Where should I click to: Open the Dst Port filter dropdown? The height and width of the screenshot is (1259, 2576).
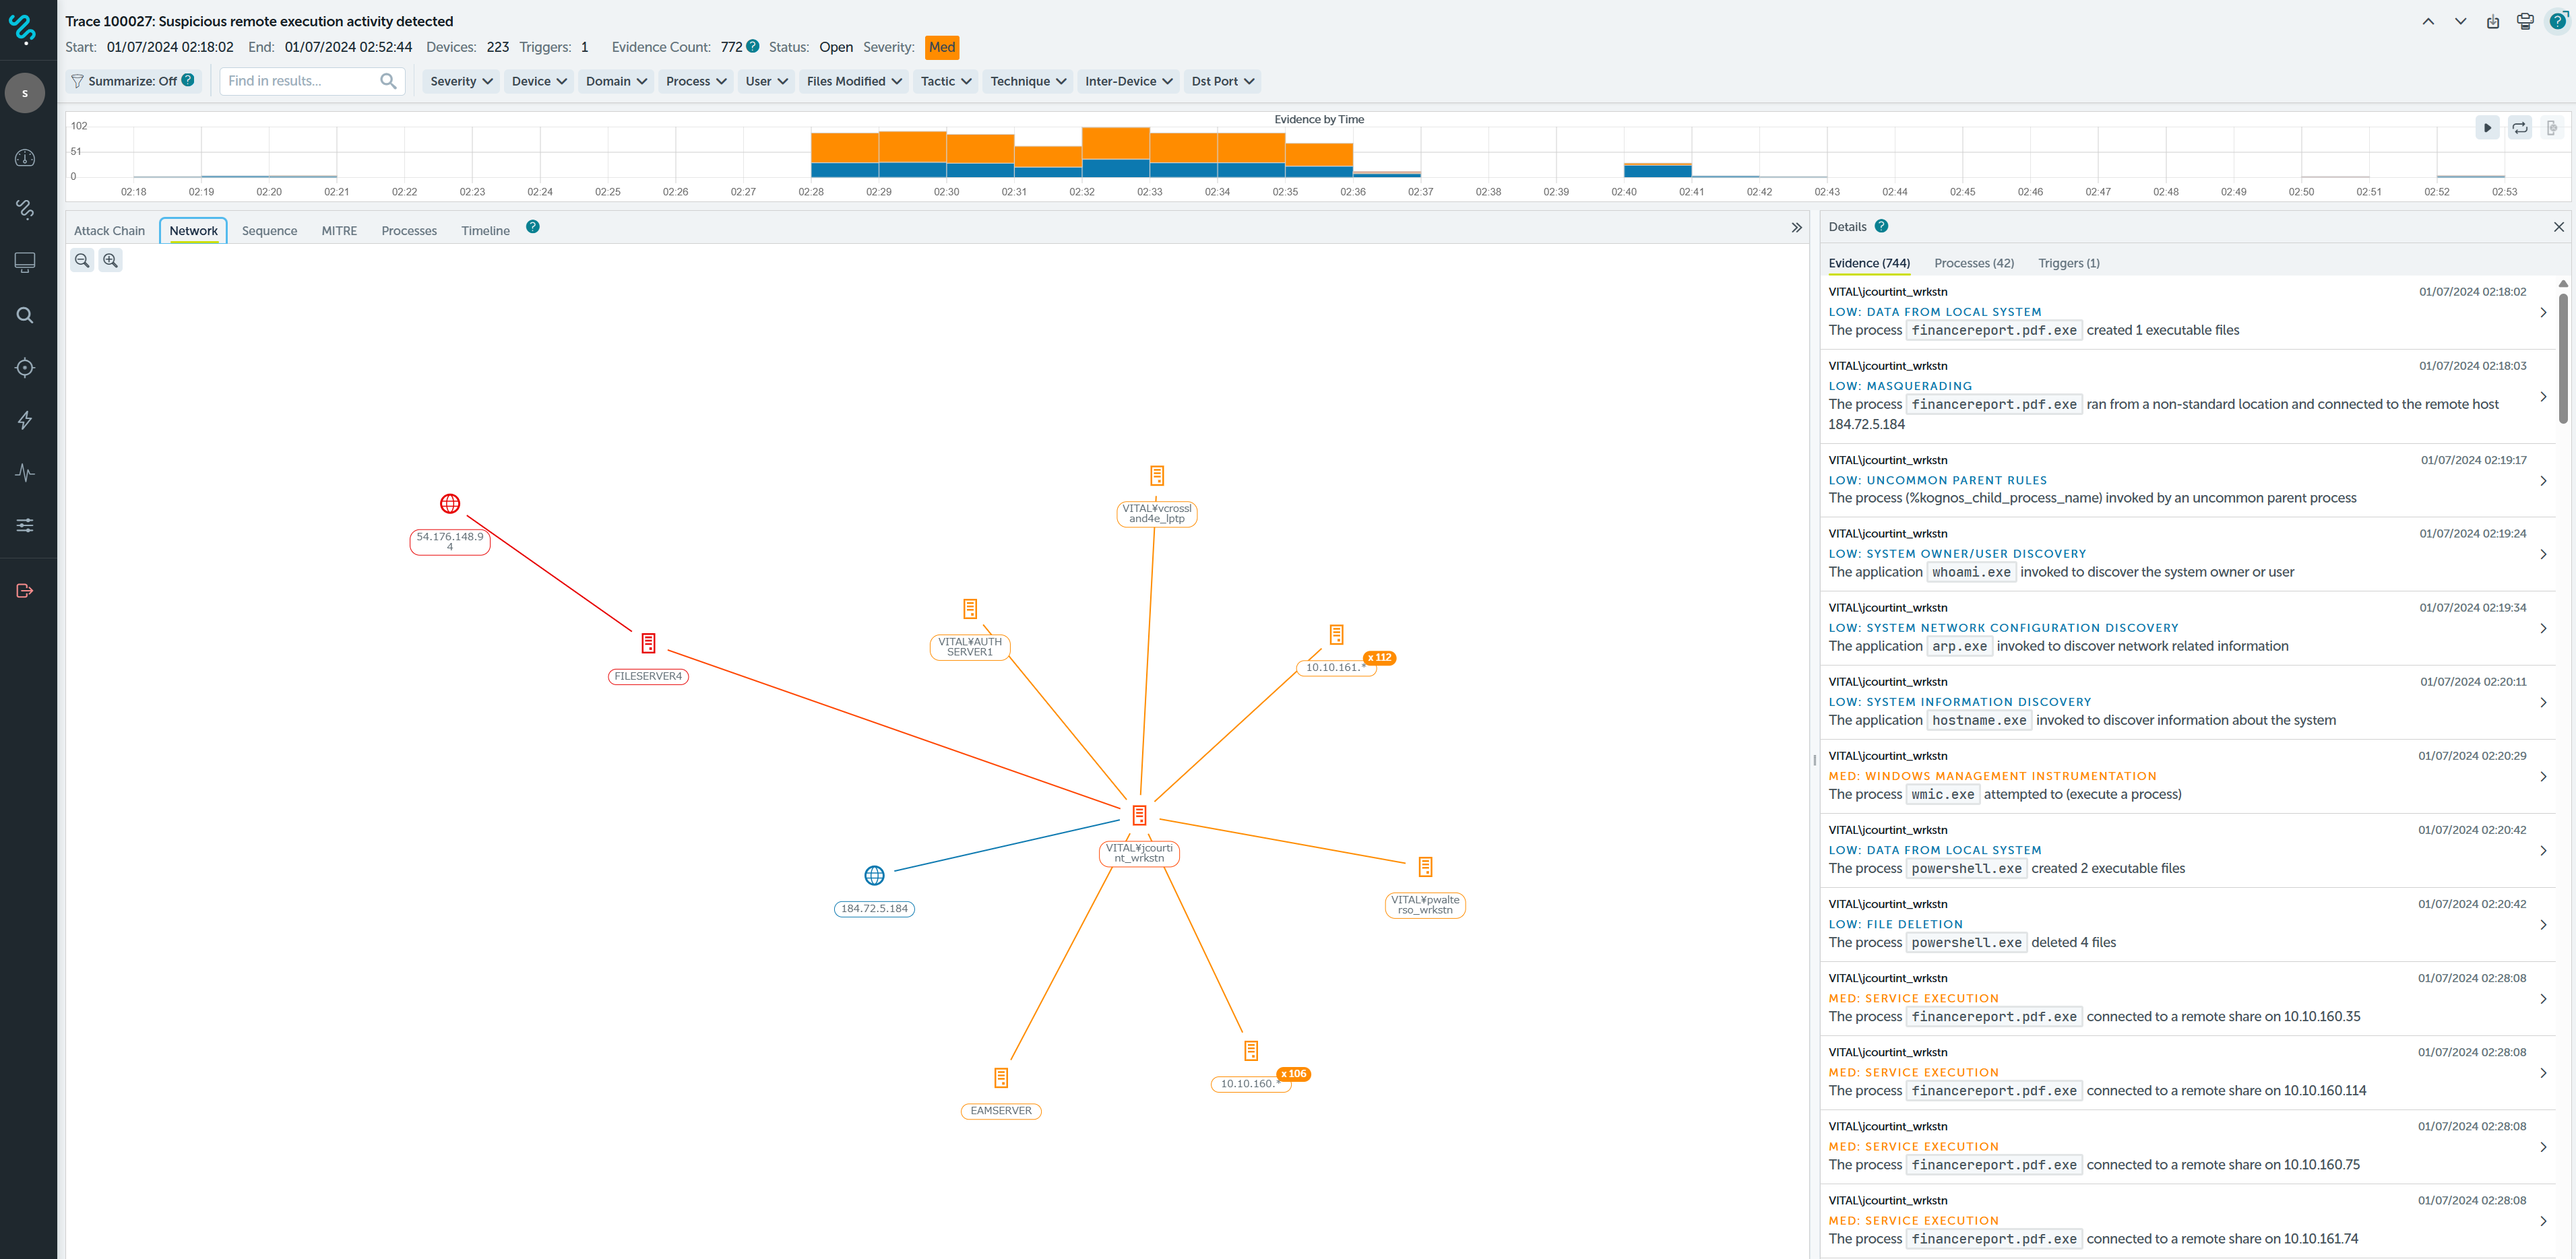tap(1222, 81)
